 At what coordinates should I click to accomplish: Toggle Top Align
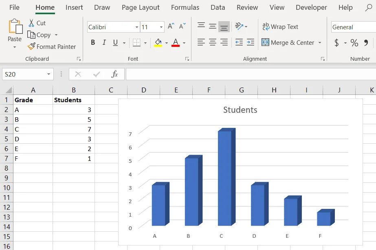point(201,25)
